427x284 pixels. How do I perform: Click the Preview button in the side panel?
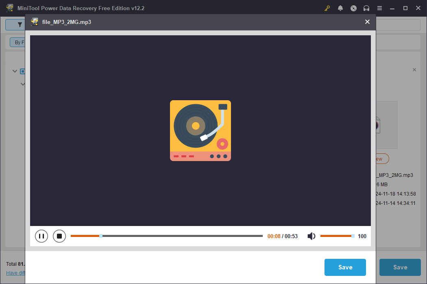pyautogui.click(x=382, y=159)
